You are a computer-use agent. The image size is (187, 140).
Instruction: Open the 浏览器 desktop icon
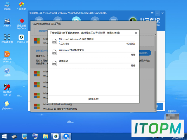7,72
